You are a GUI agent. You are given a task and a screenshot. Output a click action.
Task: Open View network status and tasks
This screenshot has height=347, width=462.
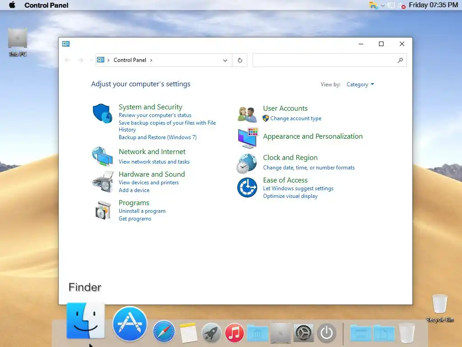coord(154,162)
